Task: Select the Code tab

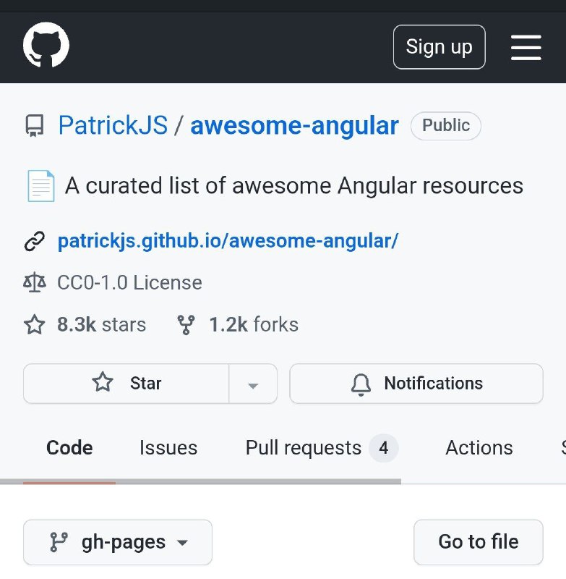Action: pos(69,448)
